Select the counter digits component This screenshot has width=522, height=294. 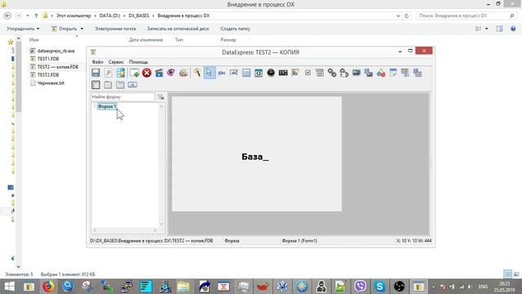pyautogui.click(x=283, y=73)
